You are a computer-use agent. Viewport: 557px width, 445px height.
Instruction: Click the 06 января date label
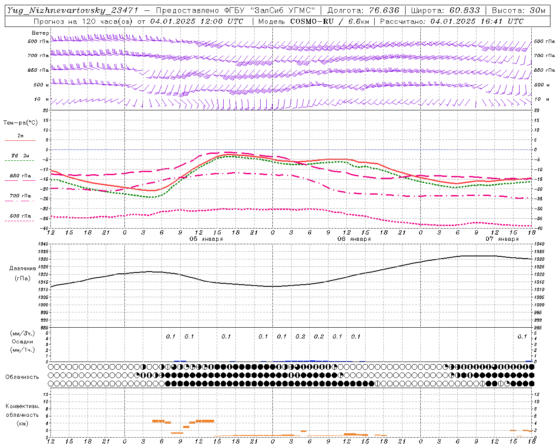coord(354,239)
